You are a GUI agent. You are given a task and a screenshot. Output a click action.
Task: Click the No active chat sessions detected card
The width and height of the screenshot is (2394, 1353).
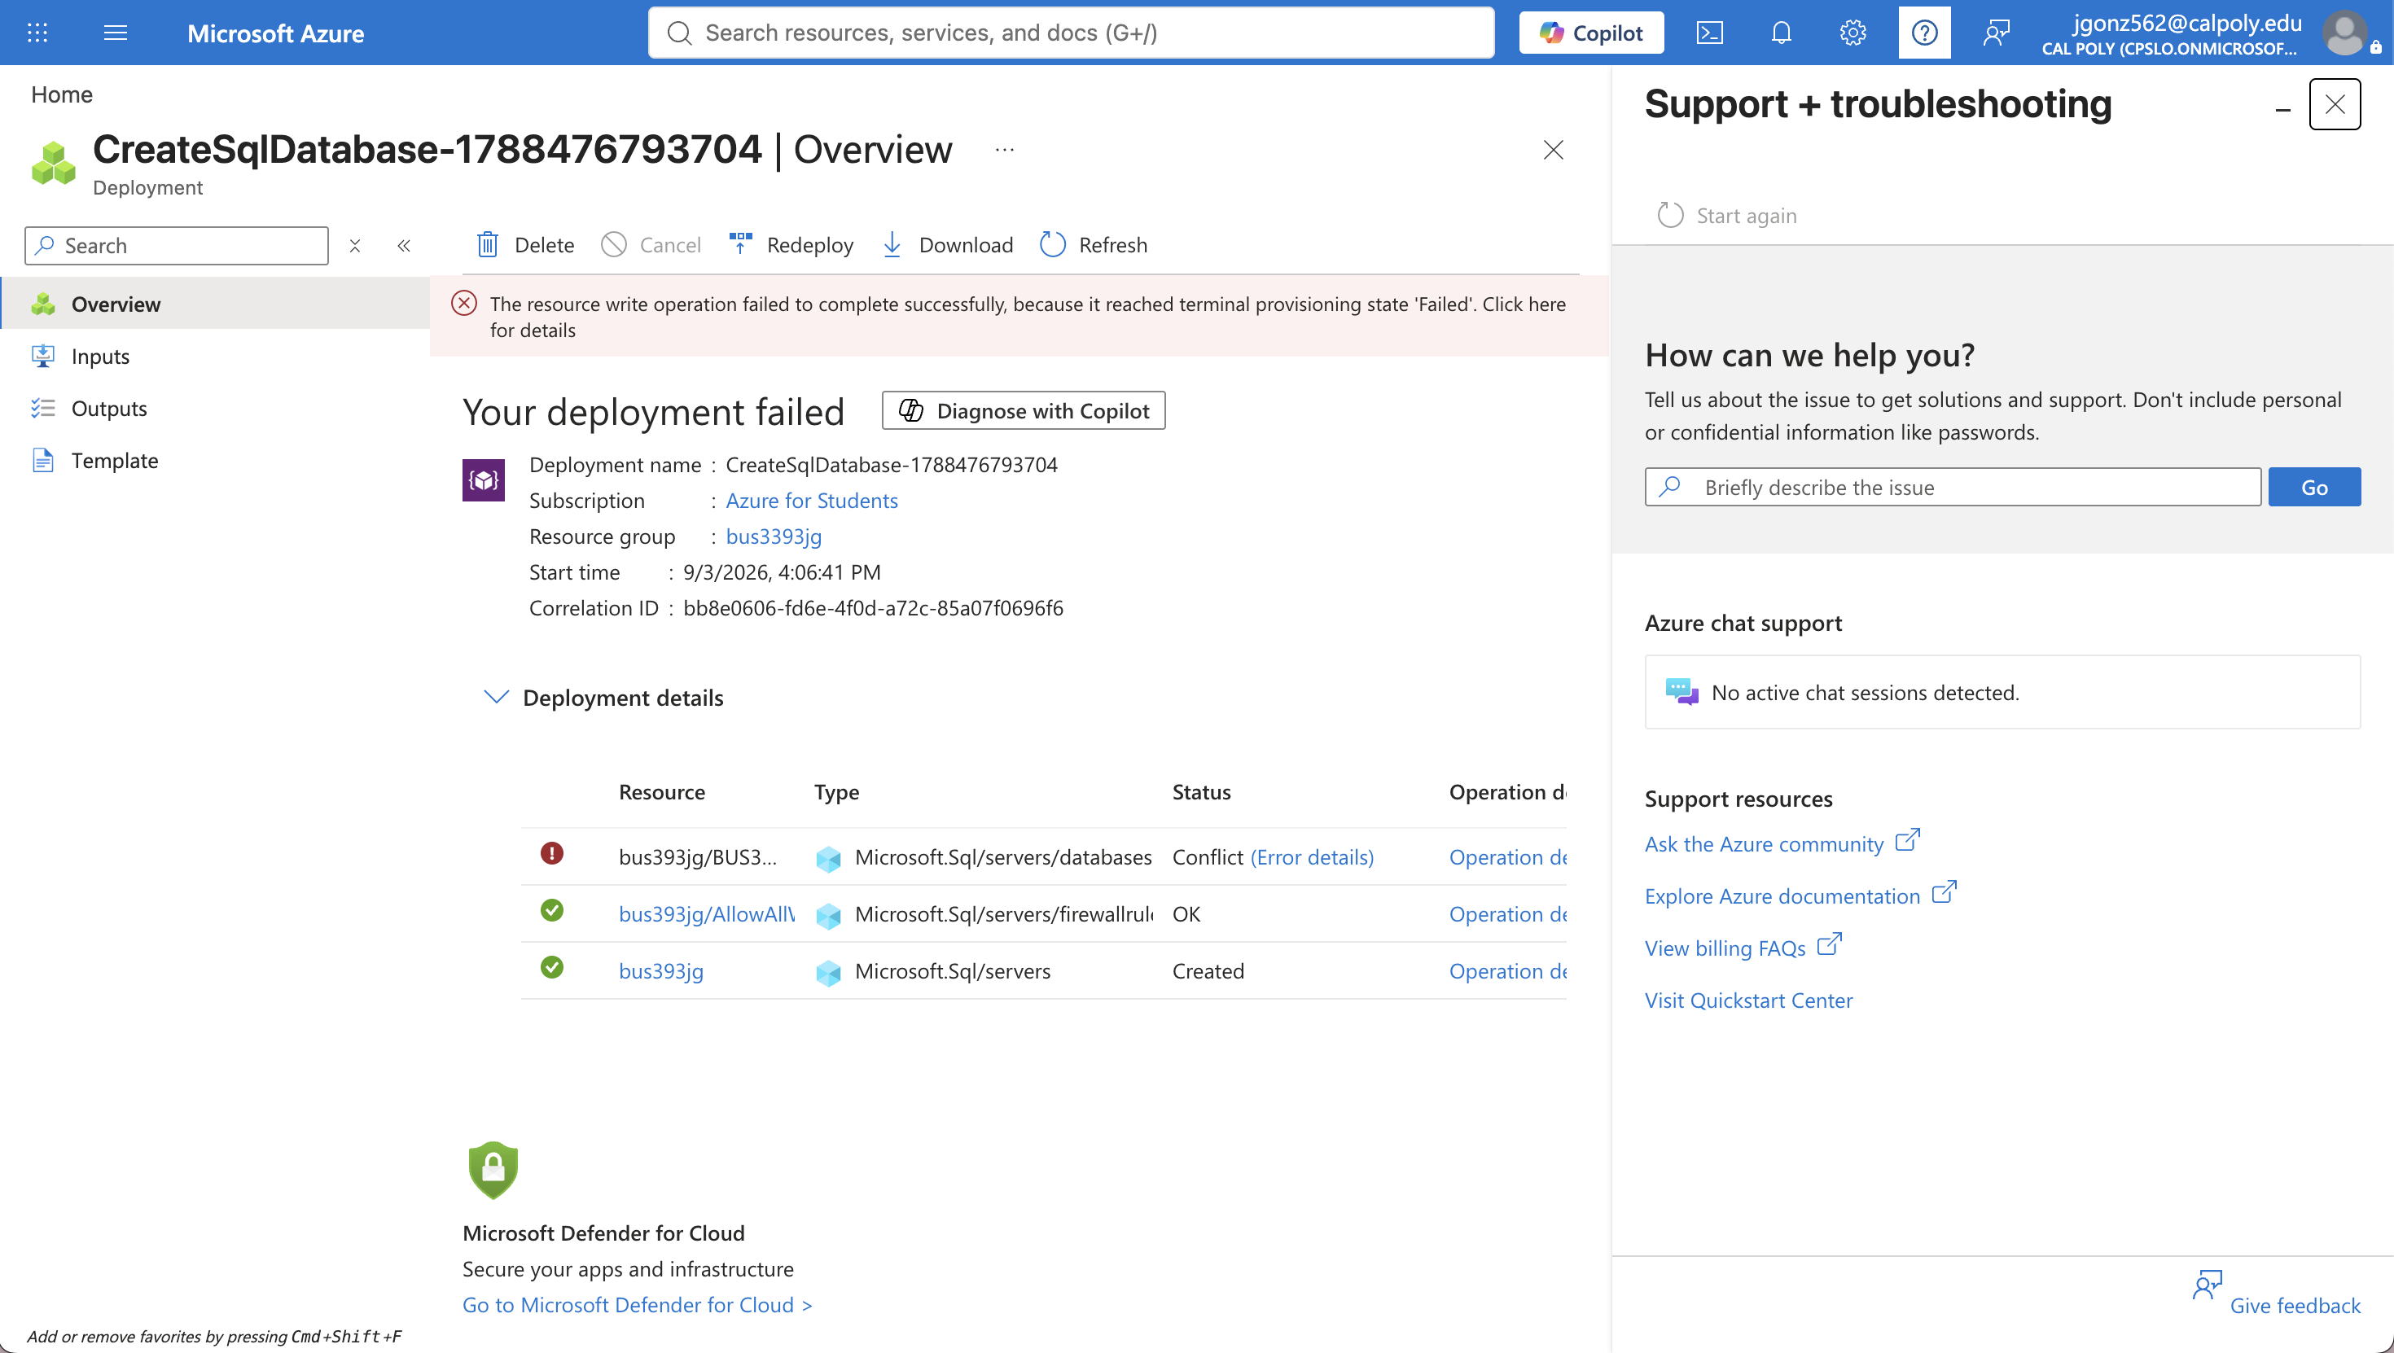(2002, 692)
